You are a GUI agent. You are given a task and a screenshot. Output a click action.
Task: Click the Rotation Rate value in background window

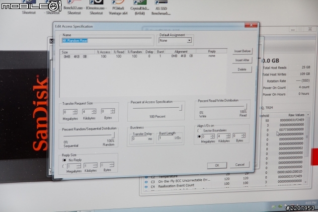(303, 80)
